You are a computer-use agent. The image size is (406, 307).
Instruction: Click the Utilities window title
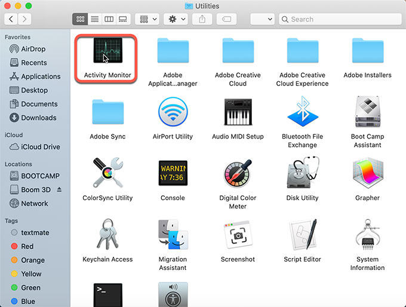(202, 6)
